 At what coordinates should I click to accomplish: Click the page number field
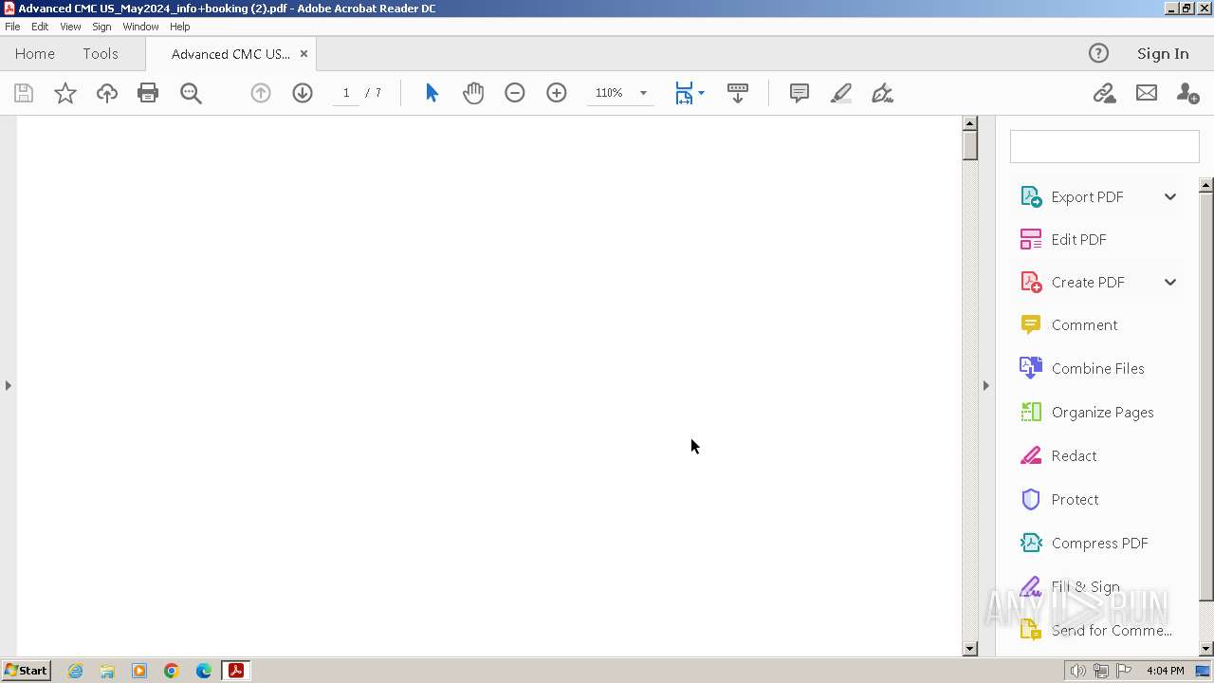[346, 93]
